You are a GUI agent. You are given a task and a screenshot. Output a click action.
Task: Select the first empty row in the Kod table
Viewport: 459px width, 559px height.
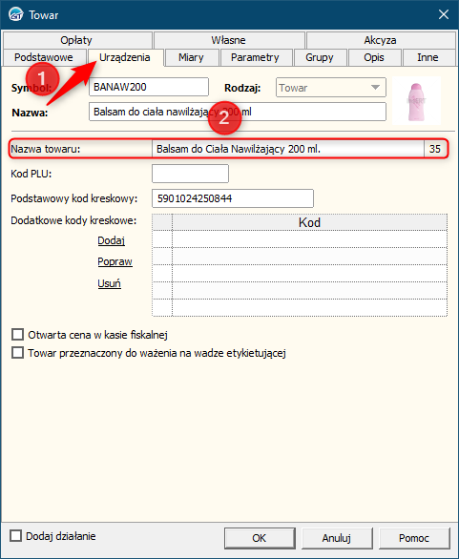tap(300, 238)
